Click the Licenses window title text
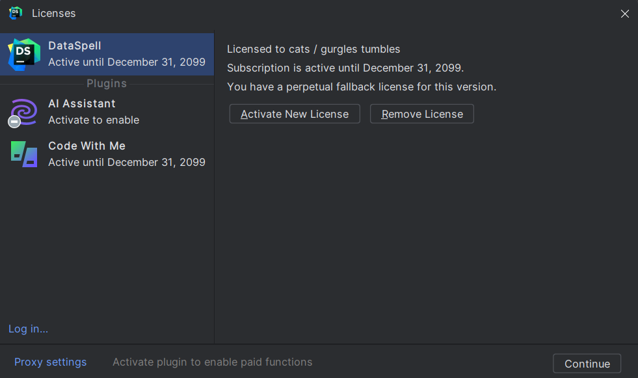The image size is (638, 378). (x=54, y=14)
